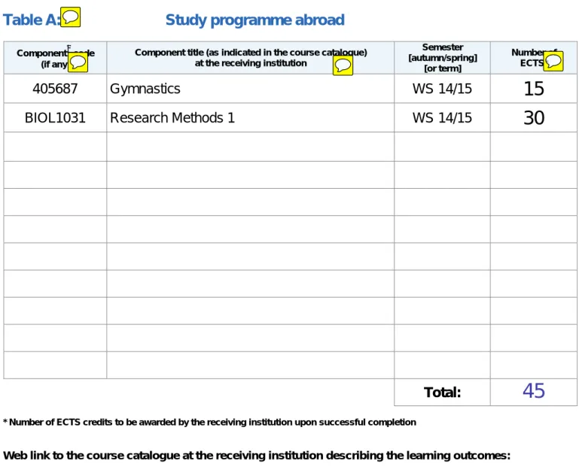Click the semester field in the Gymnastics row
Screen dimensions: 579x467
[442, 89]
